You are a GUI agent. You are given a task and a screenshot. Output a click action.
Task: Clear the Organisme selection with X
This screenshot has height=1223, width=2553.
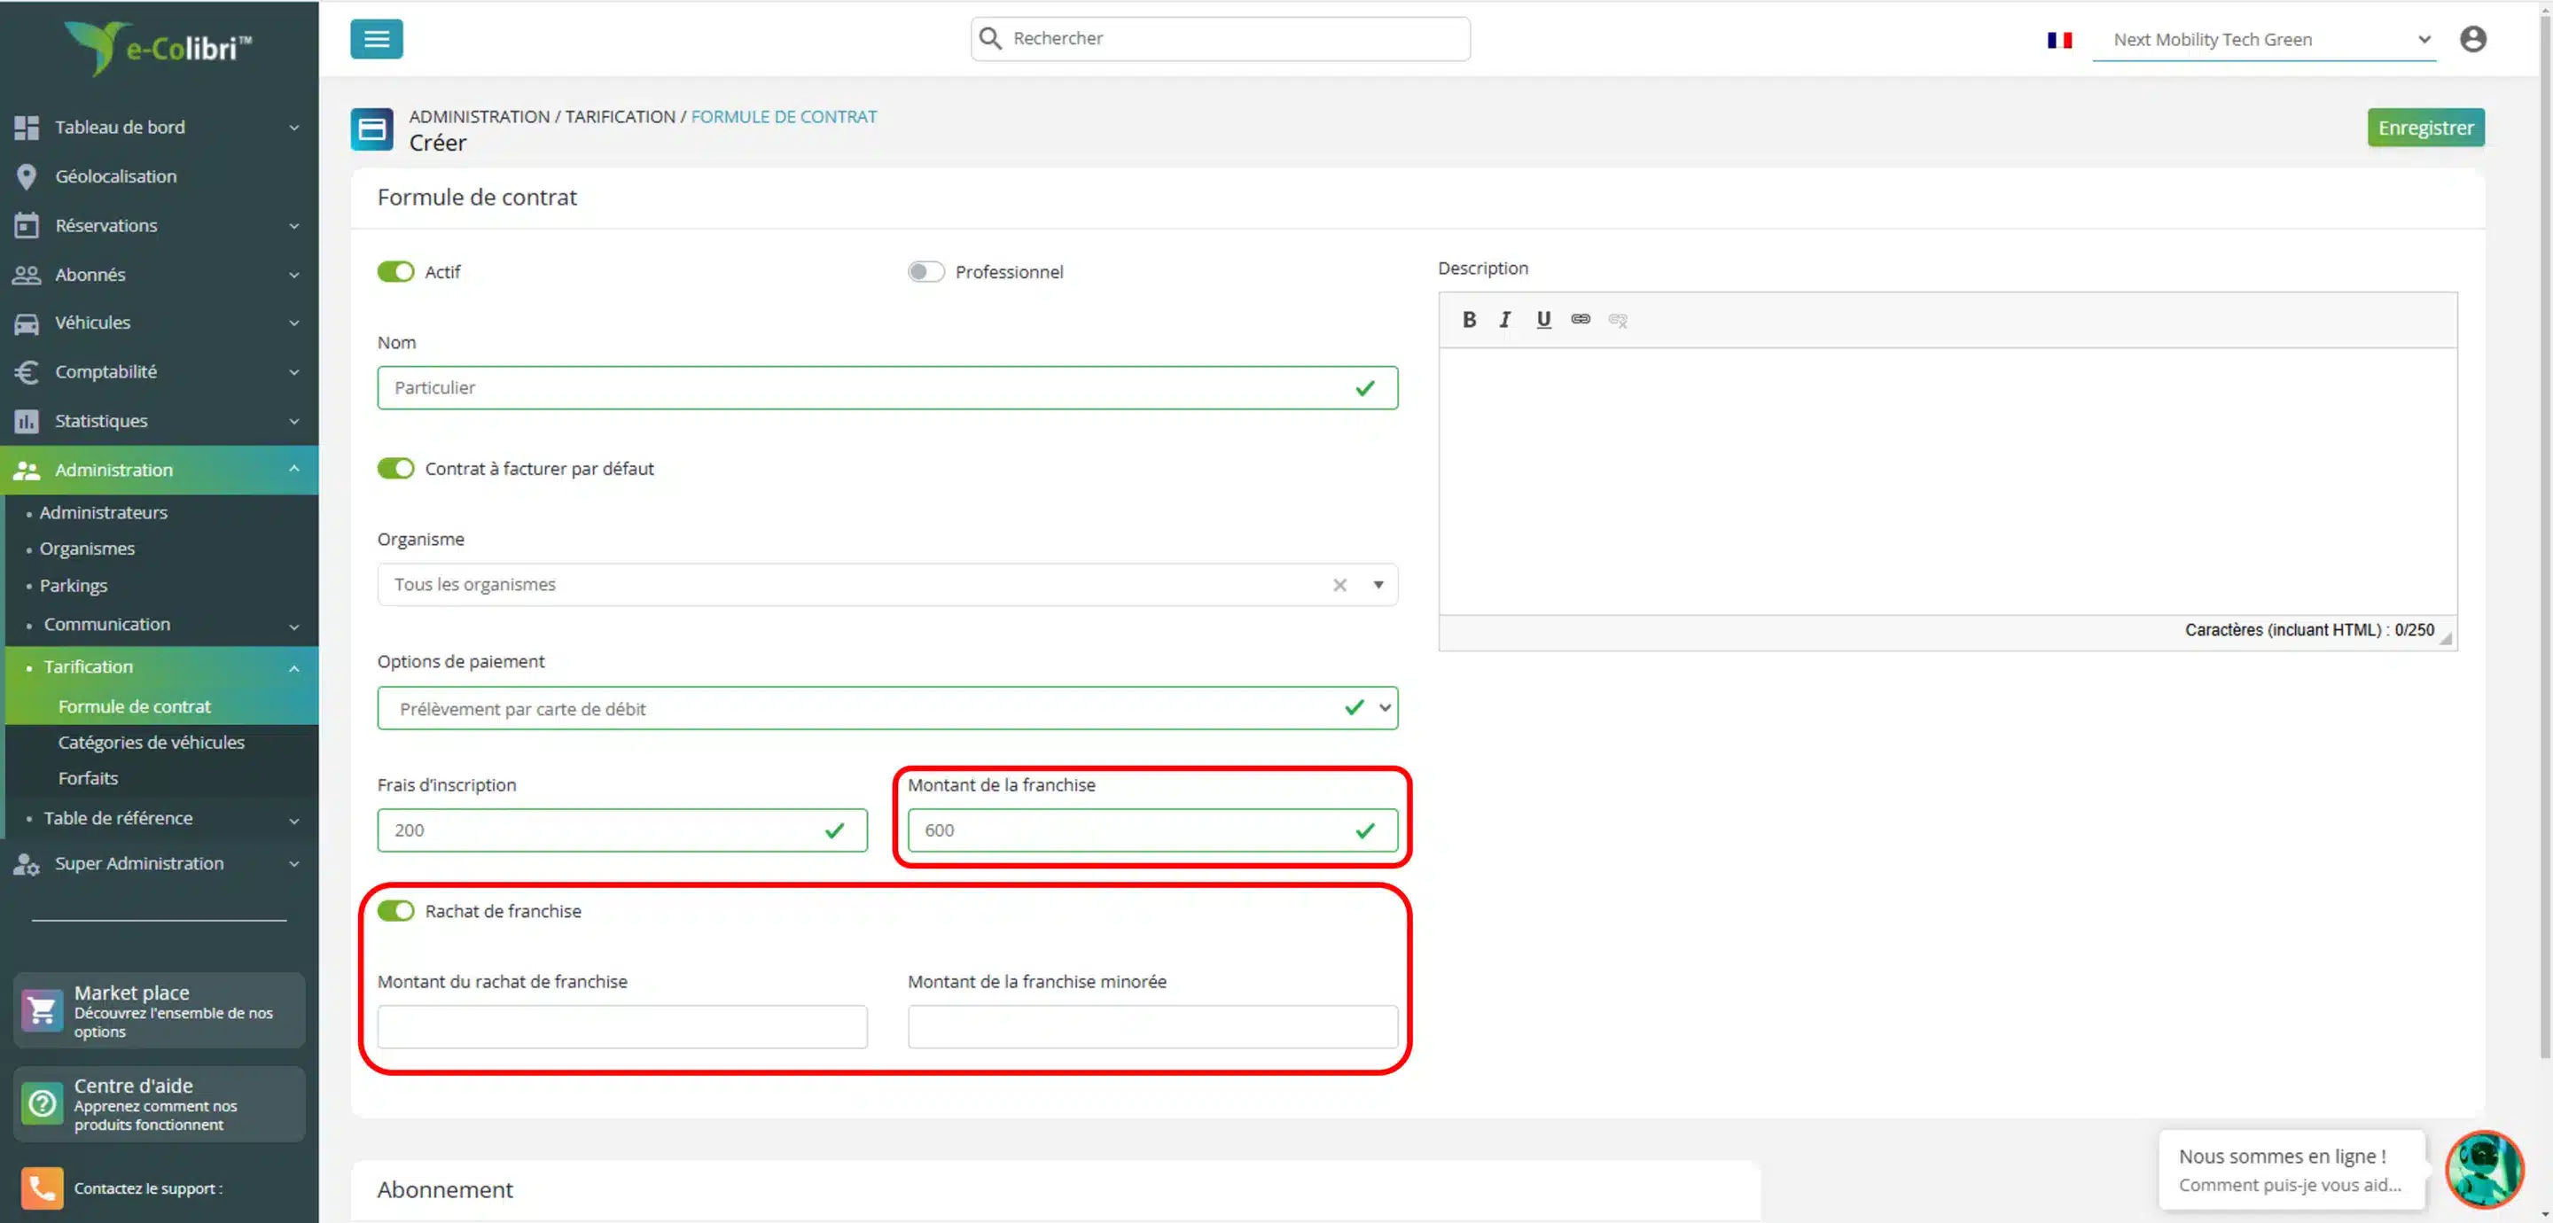pos(1340,585)
